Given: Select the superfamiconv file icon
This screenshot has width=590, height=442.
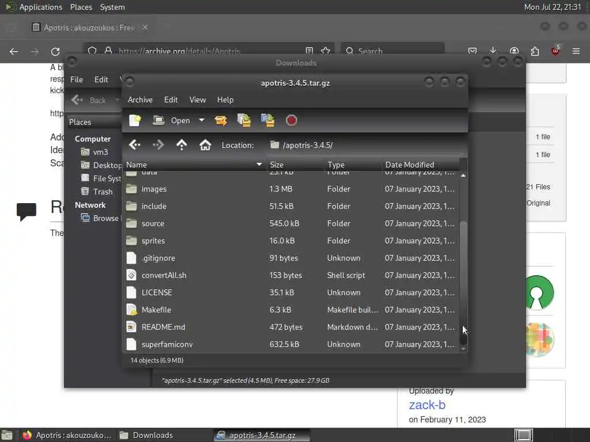Looking at the screenshot, I should click(x=131, y=345).
